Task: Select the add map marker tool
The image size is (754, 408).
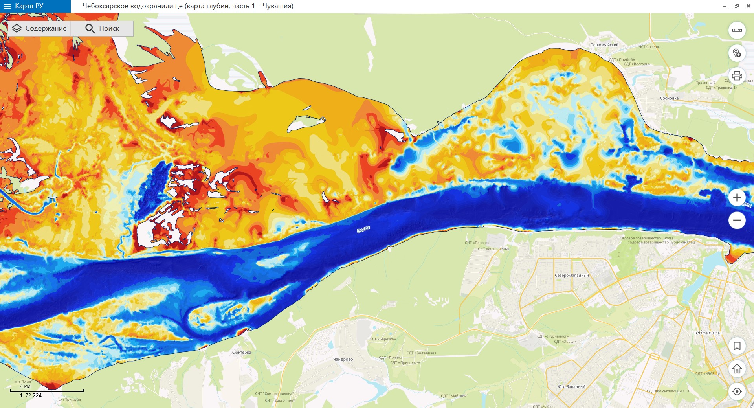Action: (x=737, y=53)
